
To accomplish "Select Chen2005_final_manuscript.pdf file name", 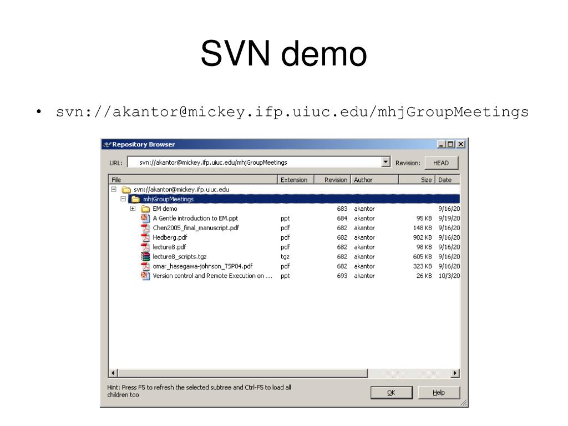I will coord(196,228).
